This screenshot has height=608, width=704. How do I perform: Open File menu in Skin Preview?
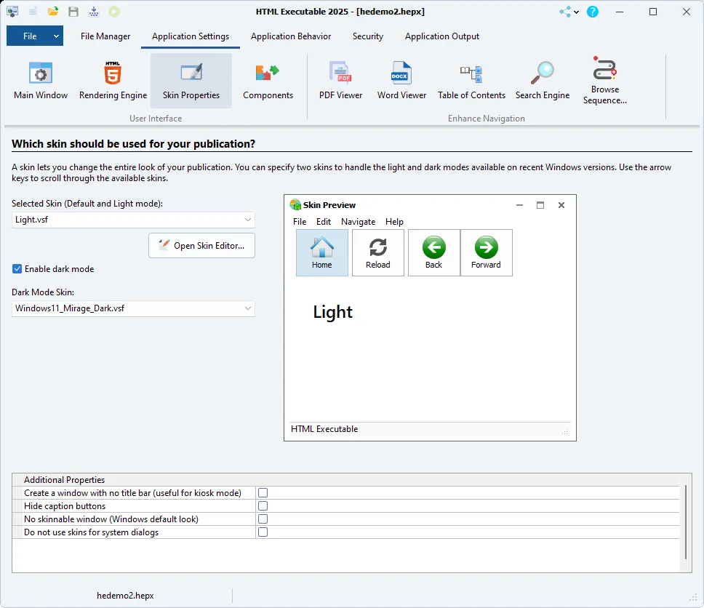click(300, 222)
